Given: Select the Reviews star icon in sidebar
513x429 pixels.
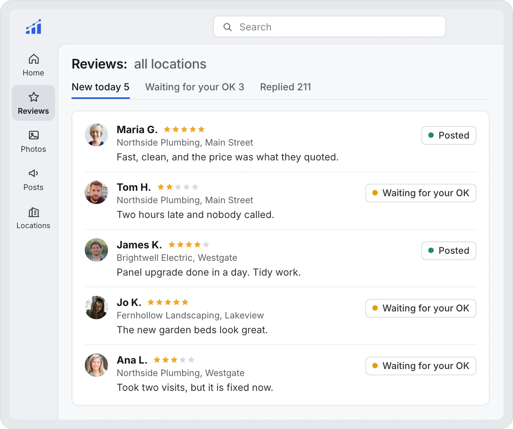Looking at the screenshot, I should pyautogui.click(x=34, y=97).
